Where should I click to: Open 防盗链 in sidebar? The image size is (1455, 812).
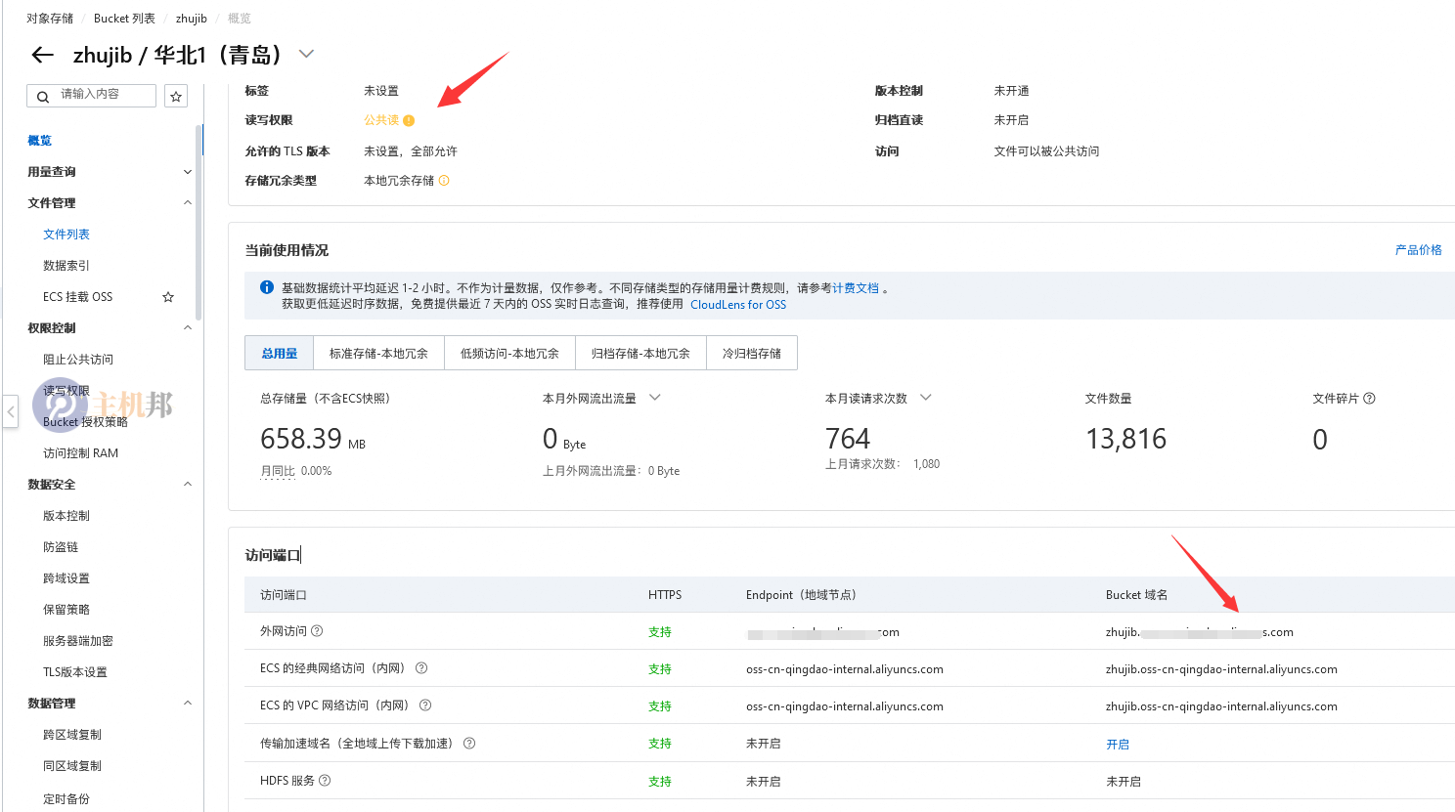[61, 547]
